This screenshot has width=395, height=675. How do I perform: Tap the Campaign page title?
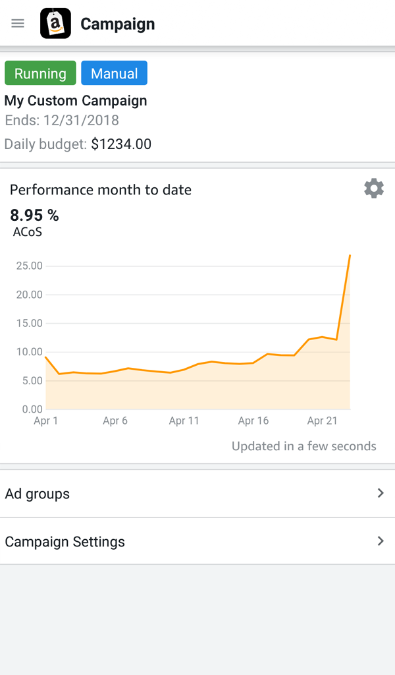pos(118,24)
